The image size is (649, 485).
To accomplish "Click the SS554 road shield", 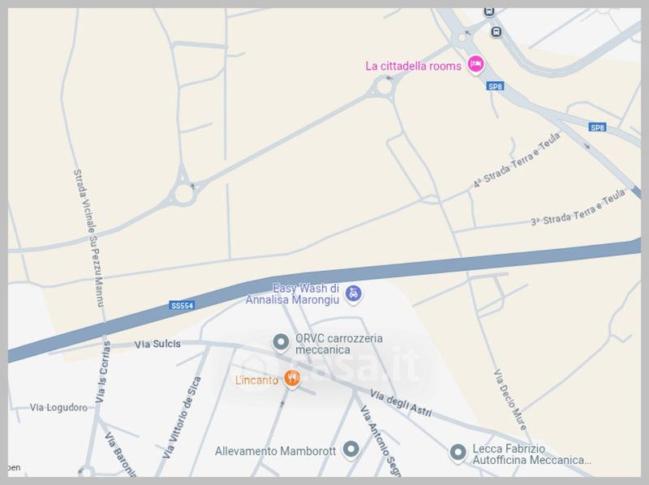I will [182, 306].
